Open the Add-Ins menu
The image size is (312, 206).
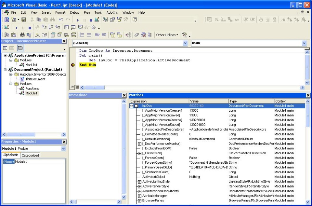[x=112, y=12]
